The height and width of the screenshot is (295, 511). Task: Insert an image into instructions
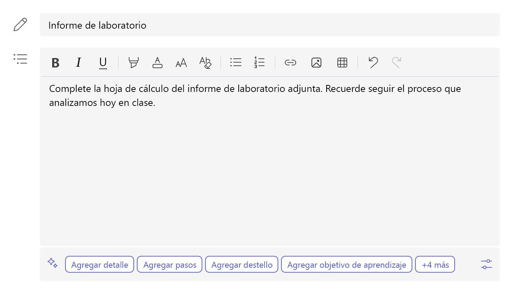tap(316, 63)
